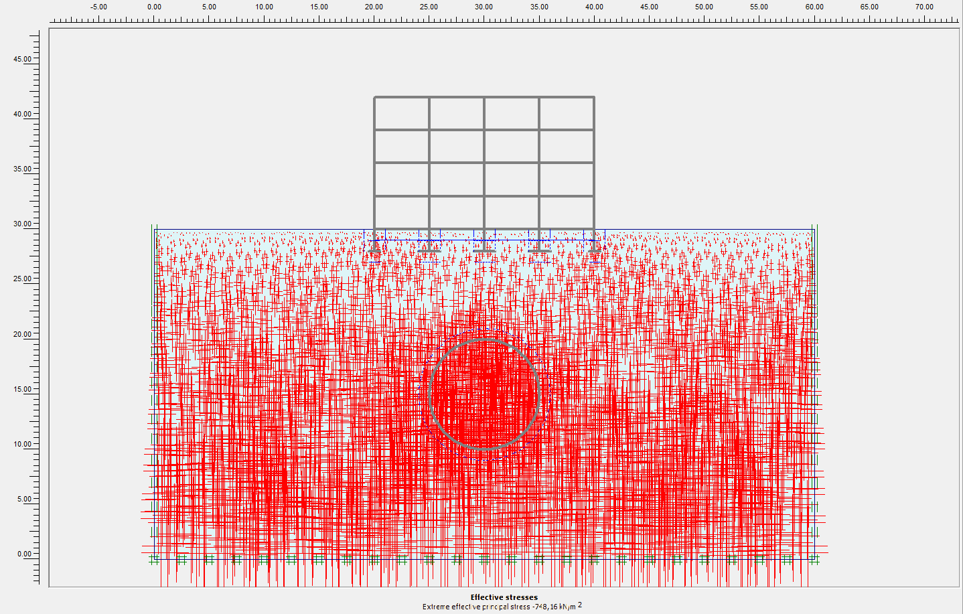Click the 25.00 label on vertical ruler
963x614 pixels.
(x=22, y=279)
